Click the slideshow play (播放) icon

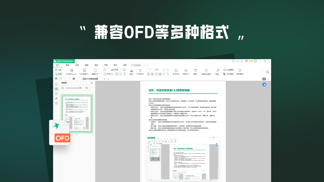pos(196,71)
